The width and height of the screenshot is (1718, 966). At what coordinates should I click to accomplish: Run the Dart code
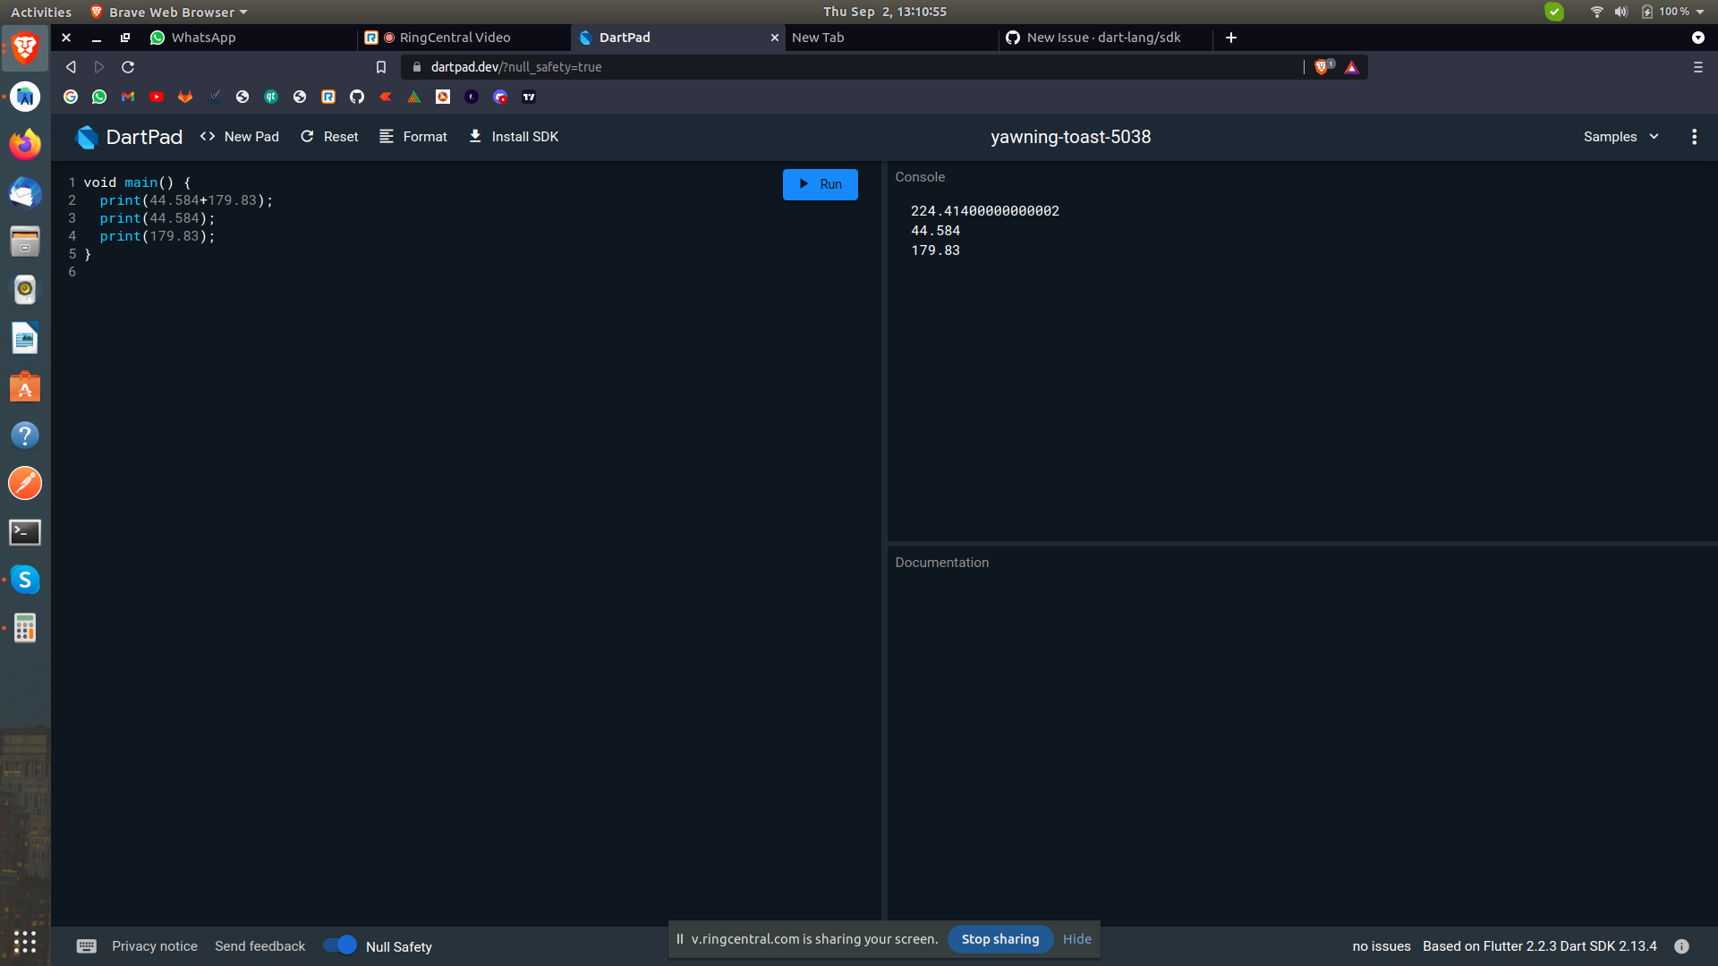click(x=820, y=184)
